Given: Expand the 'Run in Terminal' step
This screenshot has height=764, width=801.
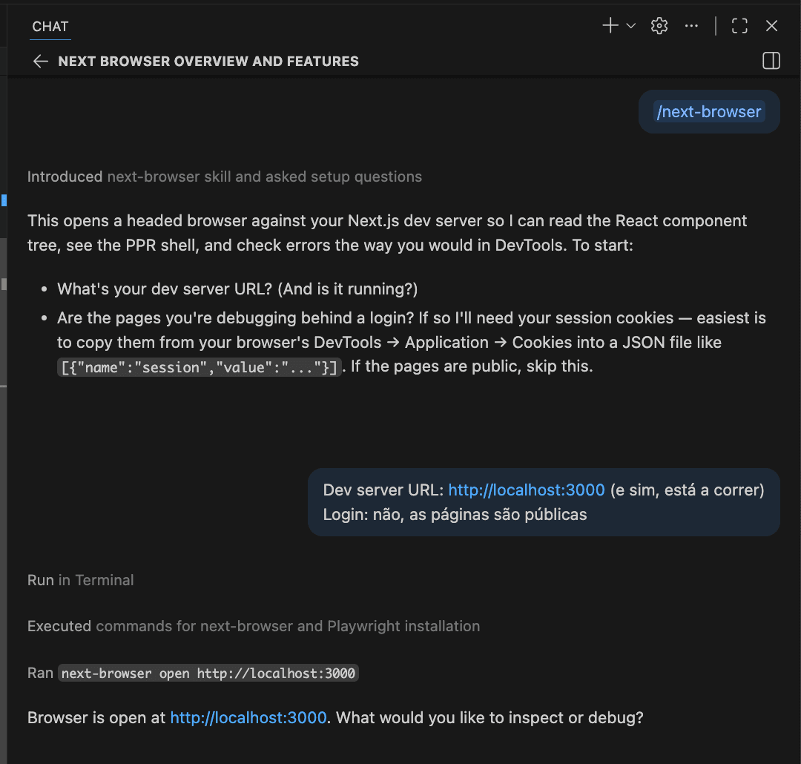Looking at the screenshot, I should coord(81,580).
